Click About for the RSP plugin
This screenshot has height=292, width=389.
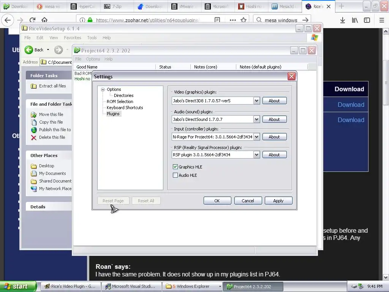pos(274,155)
